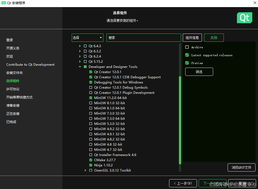Image resolution: width=258 pixels, height=189 pixels.
Task: Check MinGW 8.1.0 32-bit
Action: coord(91,103)
